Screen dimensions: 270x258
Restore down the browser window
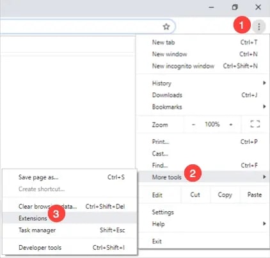tap(235, 8)
